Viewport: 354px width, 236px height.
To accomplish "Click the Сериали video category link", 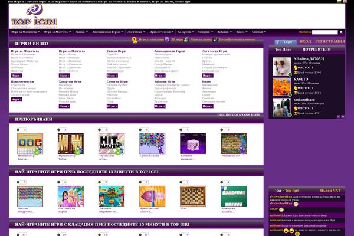I will coord(208,98).
